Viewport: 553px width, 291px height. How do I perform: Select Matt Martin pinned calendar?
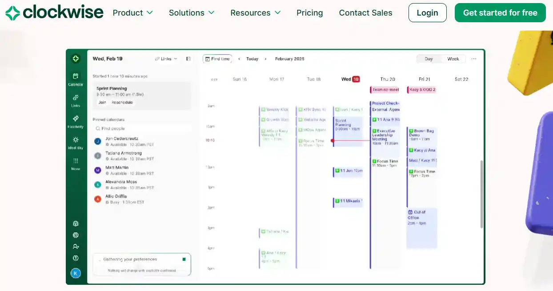[142, 170]
